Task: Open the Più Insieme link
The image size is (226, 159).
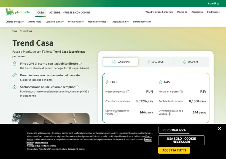Action: [213, 12]
